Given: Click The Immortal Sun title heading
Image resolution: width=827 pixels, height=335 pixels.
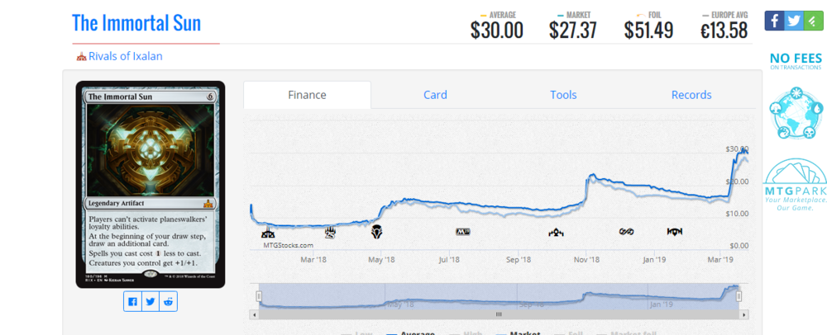Looking at the screenshot, I should pos(136,23).
